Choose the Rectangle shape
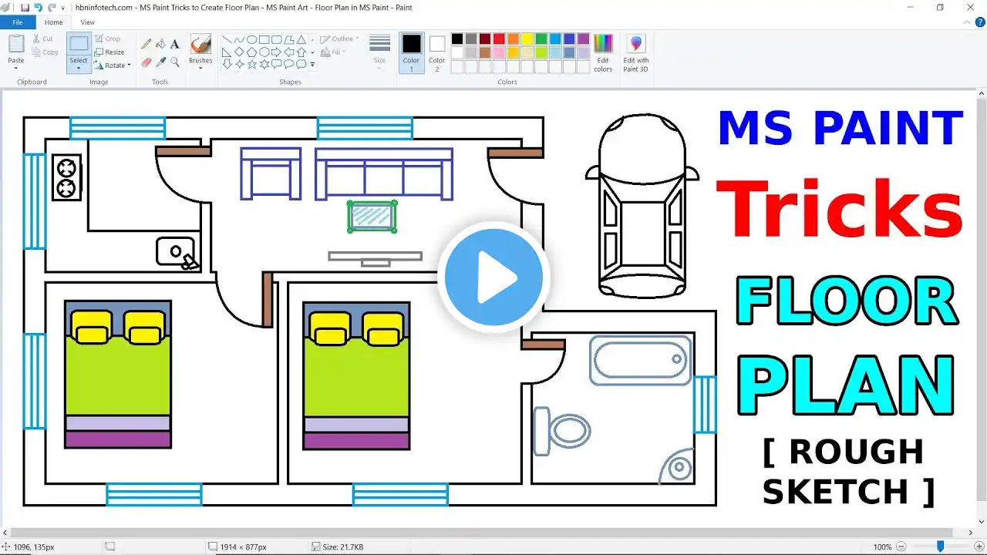This screenshot has height=555, width=987. pos(264,39)
